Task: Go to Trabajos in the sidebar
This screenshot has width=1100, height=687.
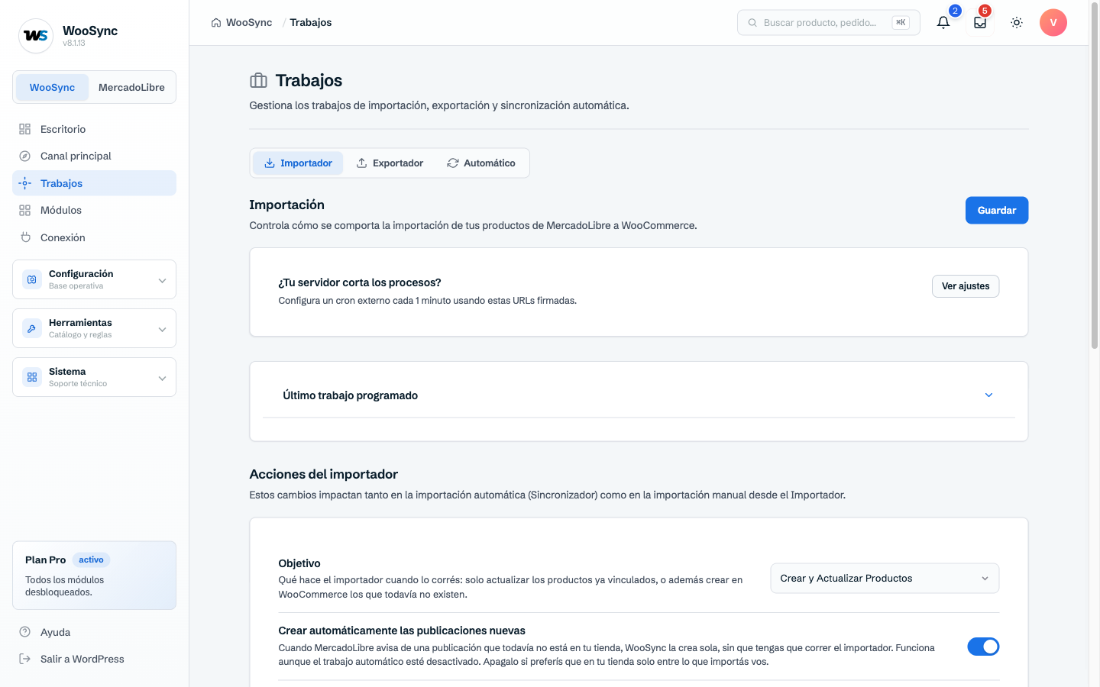Action: 94,183
